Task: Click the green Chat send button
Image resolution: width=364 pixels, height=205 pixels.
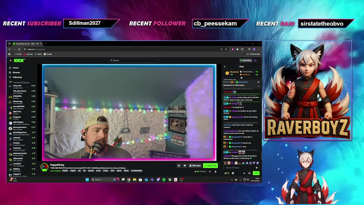Action: click(256, 173)
